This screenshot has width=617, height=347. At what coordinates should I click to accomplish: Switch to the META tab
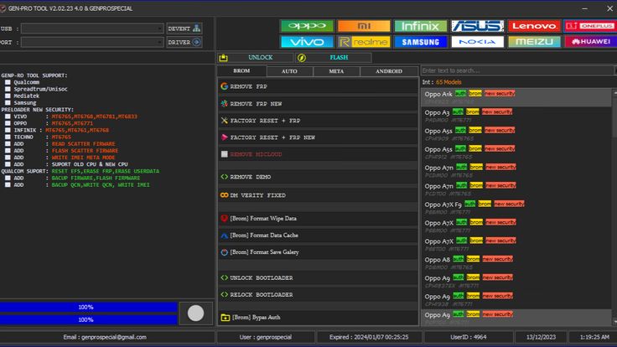pyautogui.click(x=336, y=71)
